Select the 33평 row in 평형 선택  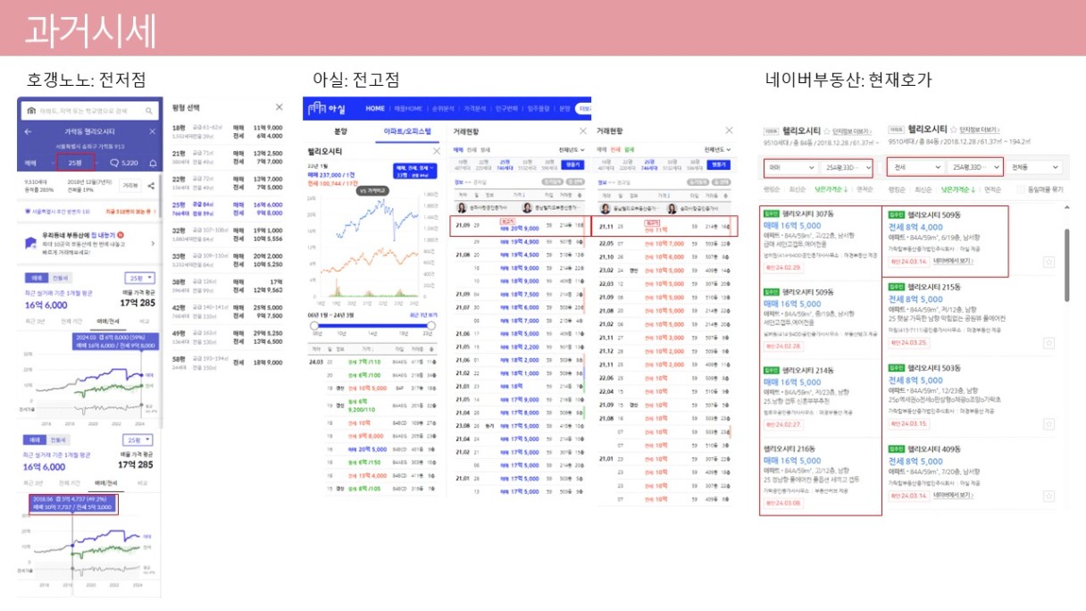tap(228, 260)
